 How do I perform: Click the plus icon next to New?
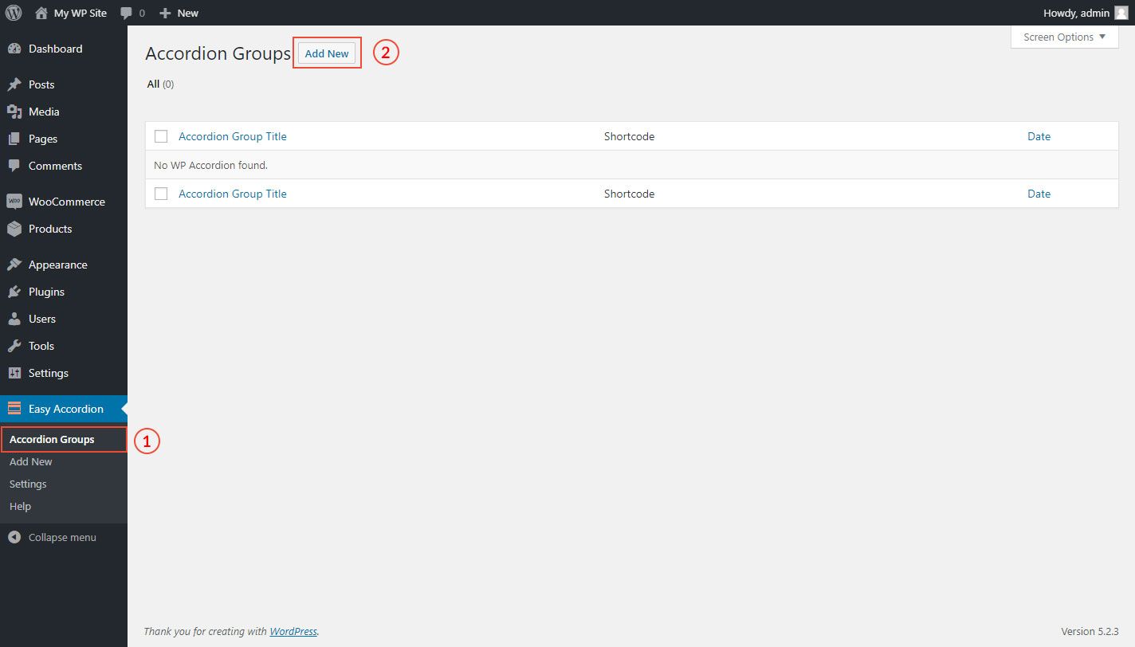tap(165, 13)
